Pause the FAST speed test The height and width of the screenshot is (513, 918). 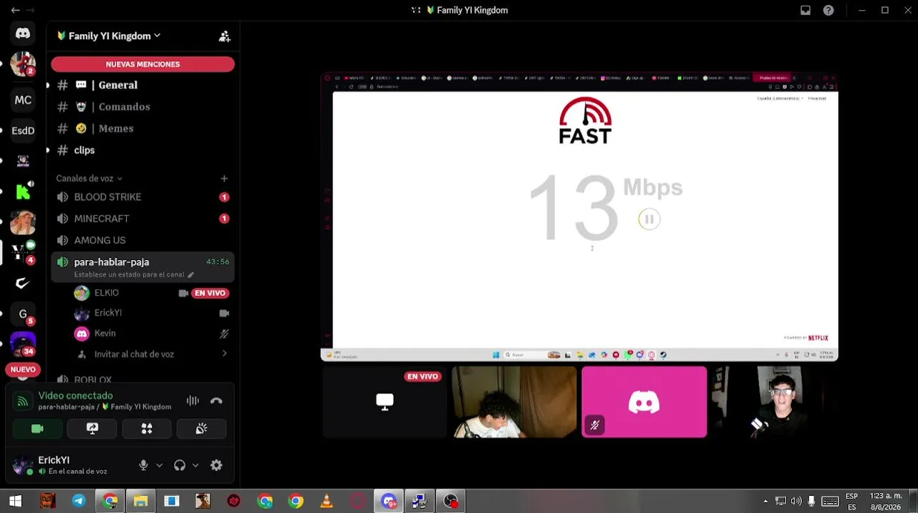pos(649,219)
